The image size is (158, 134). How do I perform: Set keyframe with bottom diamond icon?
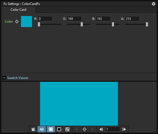85,129
